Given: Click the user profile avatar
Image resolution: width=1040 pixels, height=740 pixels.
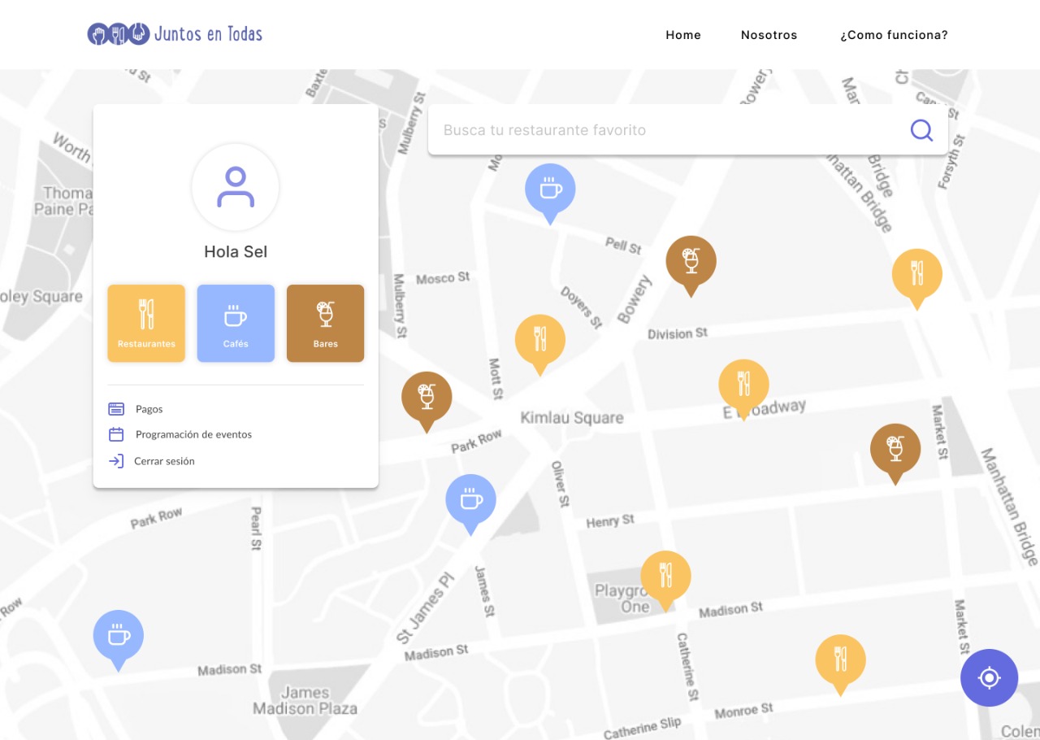Looking at the screenshot, I should (x=236, y=187).
